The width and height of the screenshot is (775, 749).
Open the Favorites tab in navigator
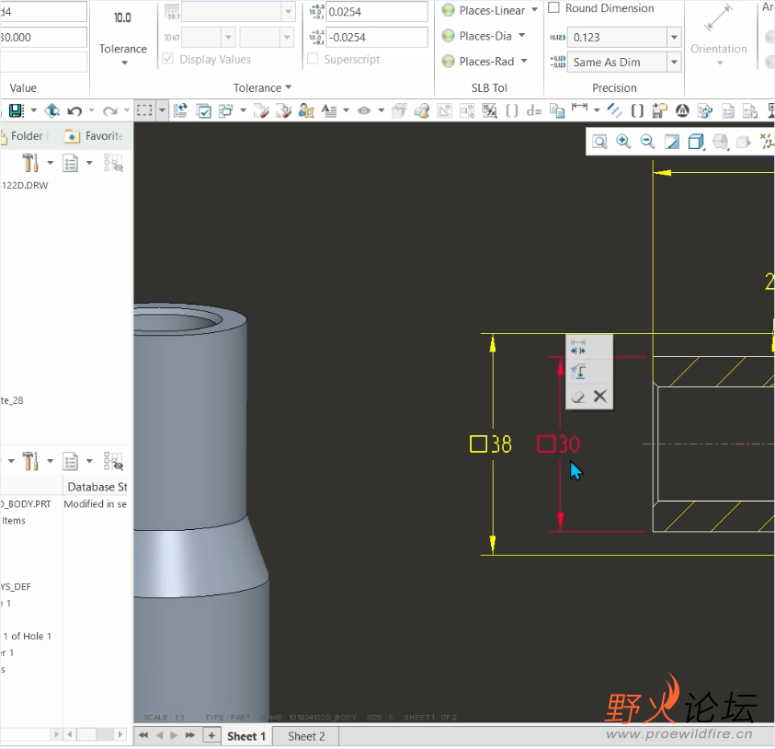click(95, 136)
